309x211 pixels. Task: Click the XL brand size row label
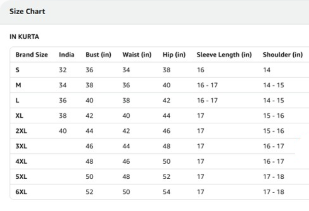click(20, 116)
